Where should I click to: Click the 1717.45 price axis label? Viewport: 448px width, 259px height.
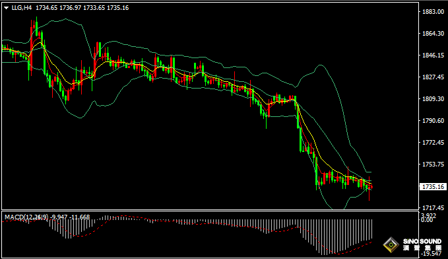433,207
